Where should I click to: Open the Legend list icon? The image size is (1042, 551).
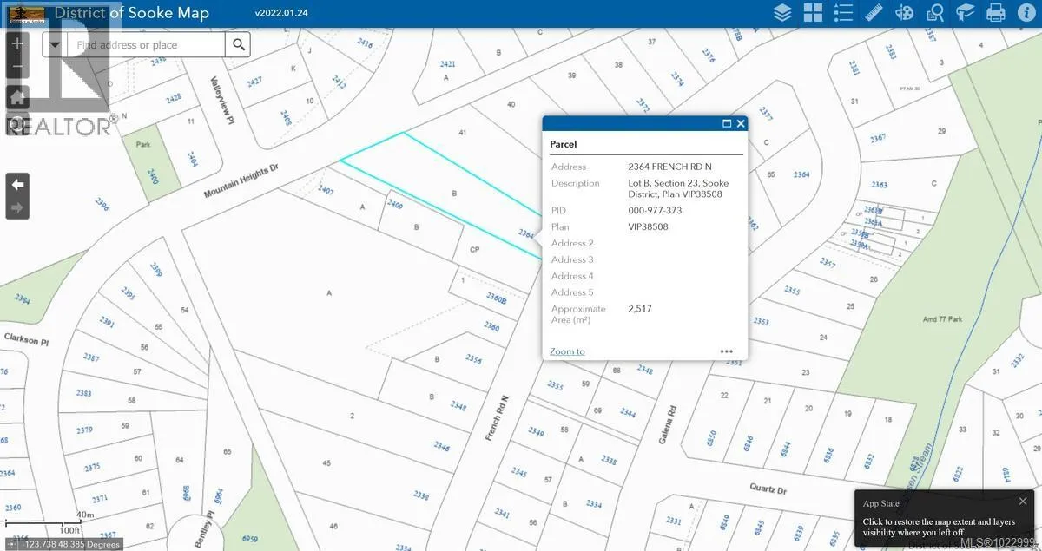(843, 13)
